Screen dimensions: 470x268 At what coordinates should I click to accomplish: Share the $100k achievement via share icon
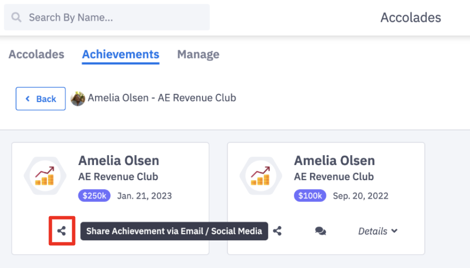tap(277, 231)
